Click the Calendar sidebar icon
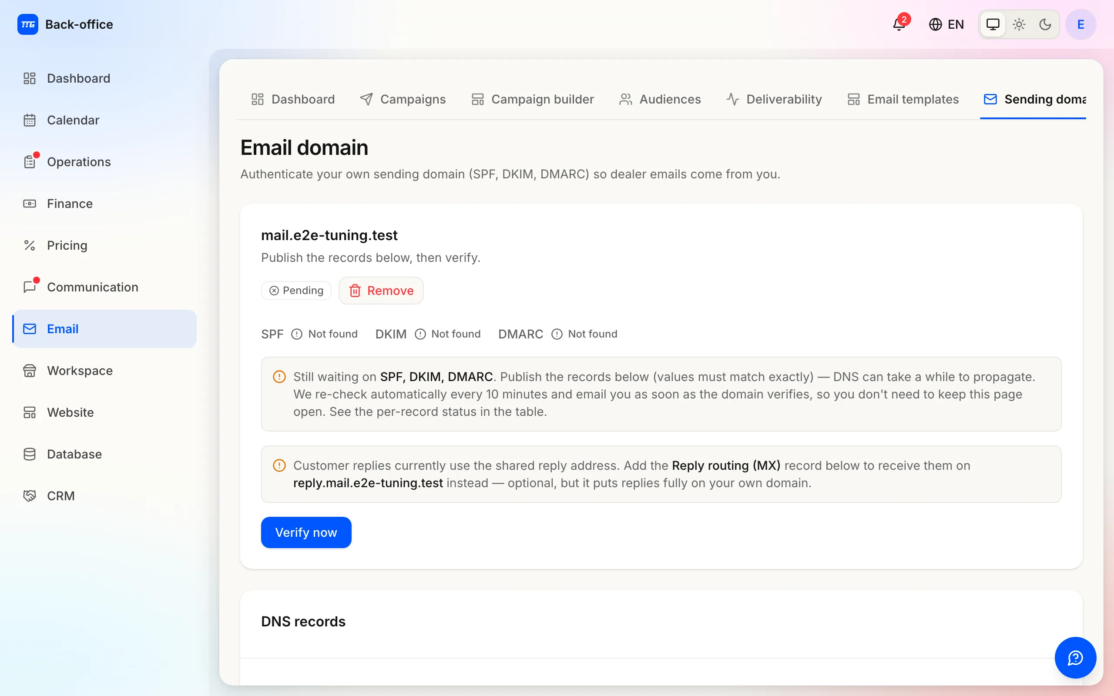This screenshot has height=696, width=1114. pos(30,120)
